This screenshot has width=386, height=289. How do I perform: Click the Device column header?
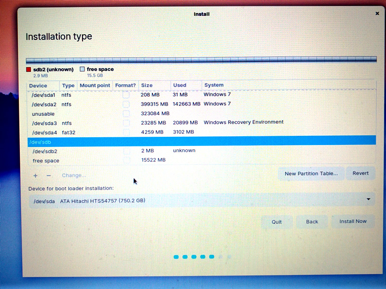point(39,86)
